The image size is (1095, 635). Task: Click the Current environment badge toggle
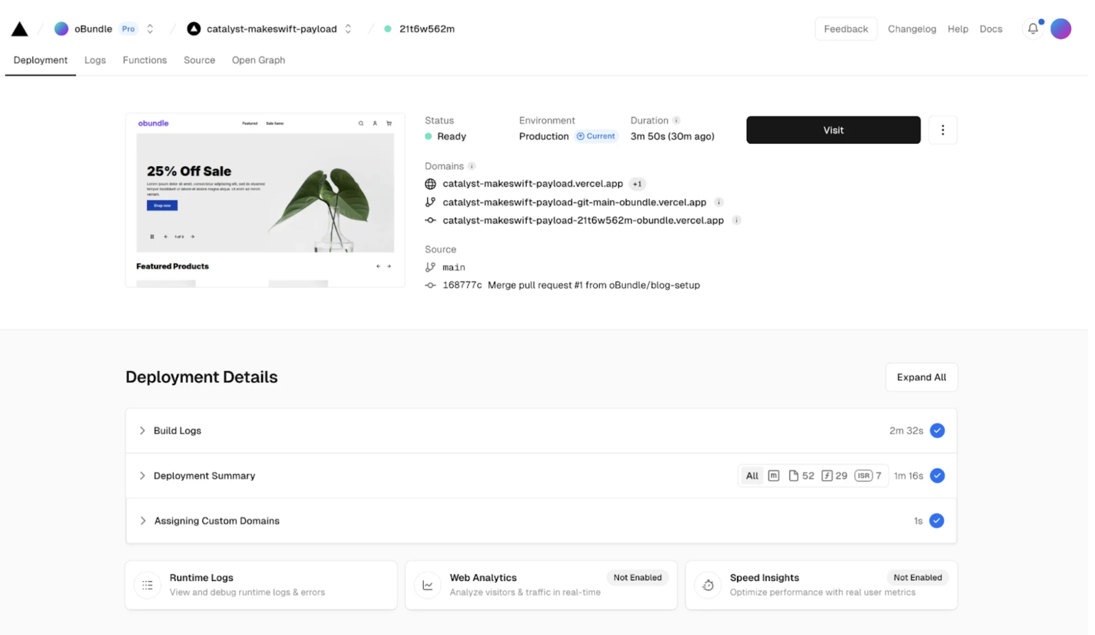(597, 136)
